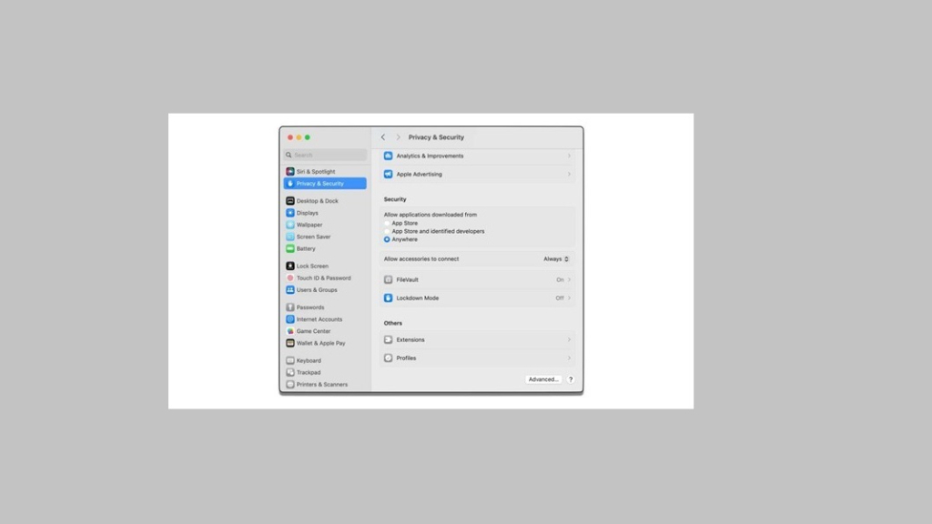Click the Extensions icon
Screen dimensions: 932x524
tap(388, 339)
